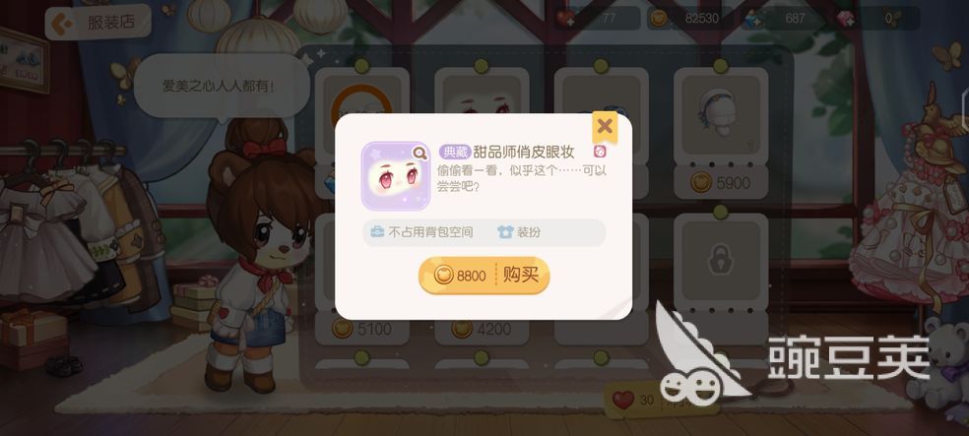The height and width of the screenshot is (436, 969).
Task: Tap the small pink icon beside the item title
Action: pyautogui.click(x=600, y=152)
